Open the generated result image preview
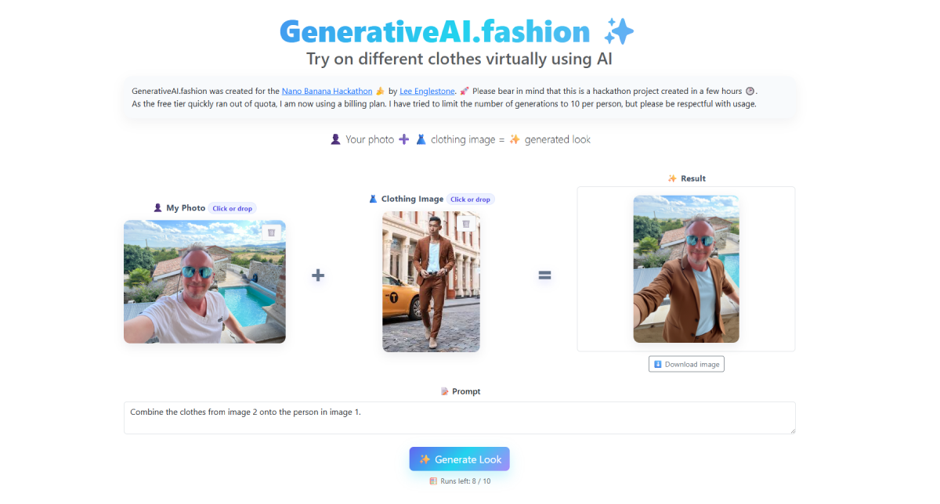 pos(686,269)
